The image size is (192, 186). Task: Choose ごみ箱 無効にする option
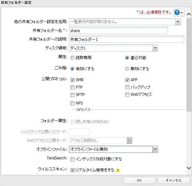tap(127, 69)
